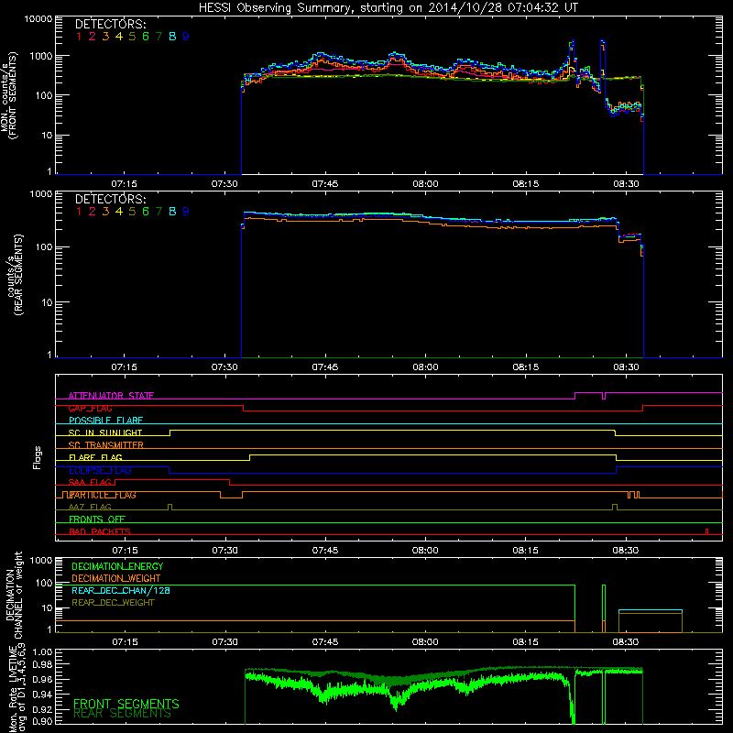Click green detector 6 in the rear segments legend

pos(146,212)
